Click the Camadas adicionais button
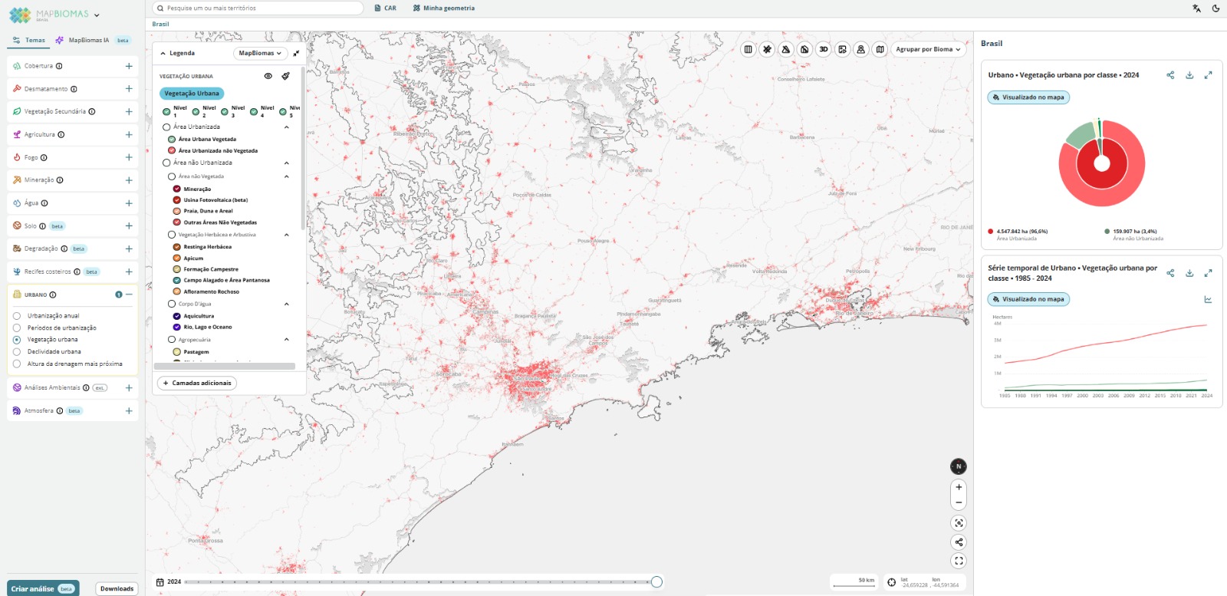 pyautogui.click(x=197, y=383)
